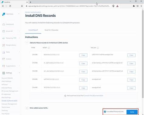Screen dimensions: 144x115
Task: Copy the s2._domainkey host
Action: pos(83,72)
